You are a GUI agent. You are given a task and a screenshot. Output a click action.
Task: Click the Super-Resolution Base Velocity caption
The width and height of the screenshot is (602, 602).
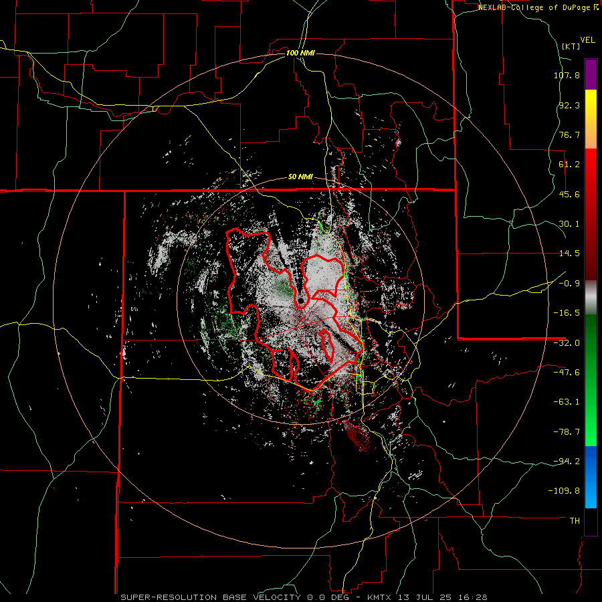pyautogui.click(x=304, y=597)
